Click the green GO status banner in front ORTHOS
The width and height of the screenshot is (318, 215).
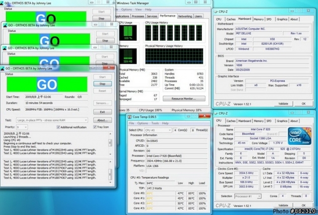pyautogui.click(x=47, y=84)
